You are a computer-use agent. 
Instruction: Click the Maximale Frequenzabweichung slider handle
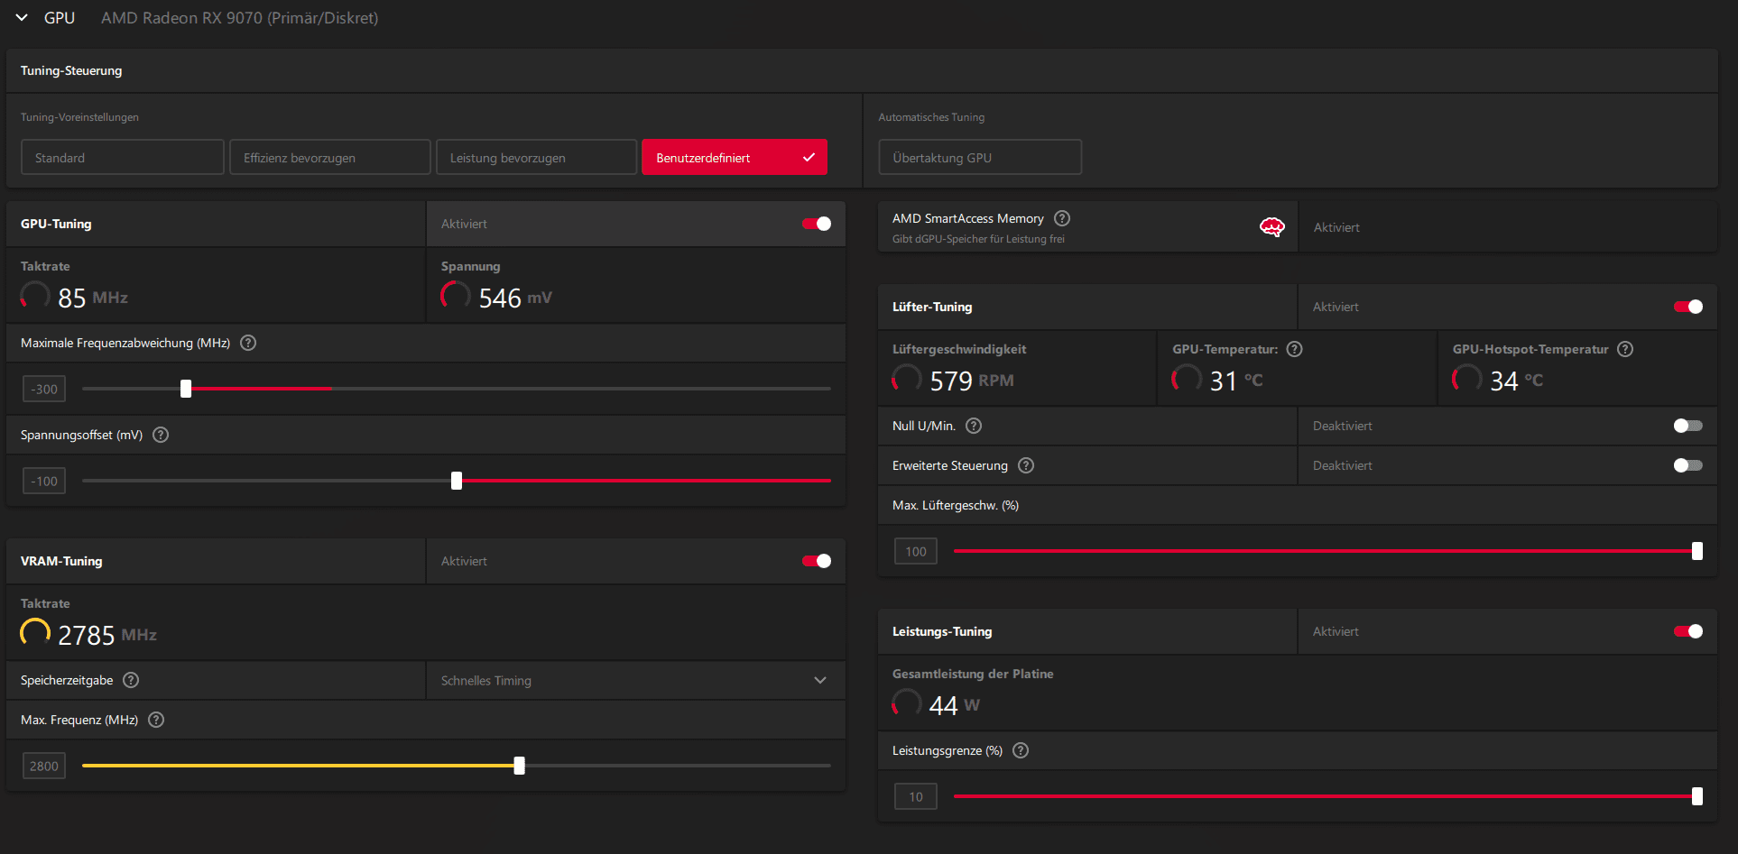pyautogui.click(x=186, y=389)
